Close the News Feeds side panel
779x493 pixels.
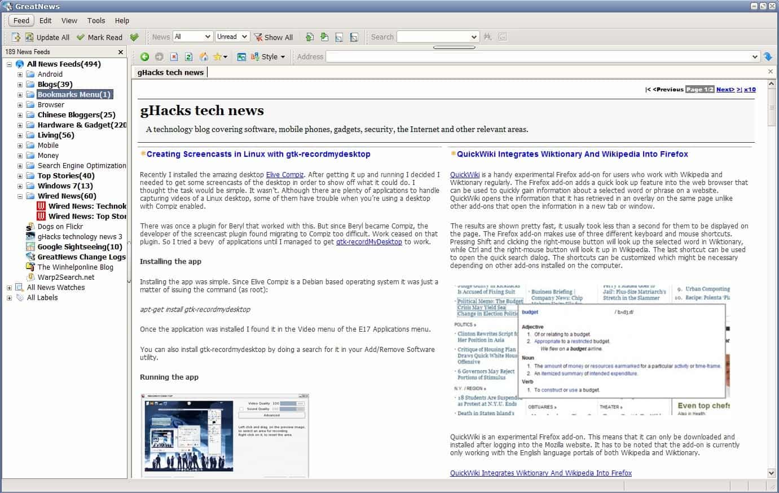pyautogui.click(x=120, y=52)
